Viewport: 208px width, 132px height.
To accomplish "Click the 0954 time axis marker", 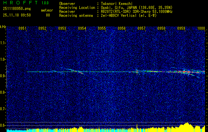I will coord(82,28).
